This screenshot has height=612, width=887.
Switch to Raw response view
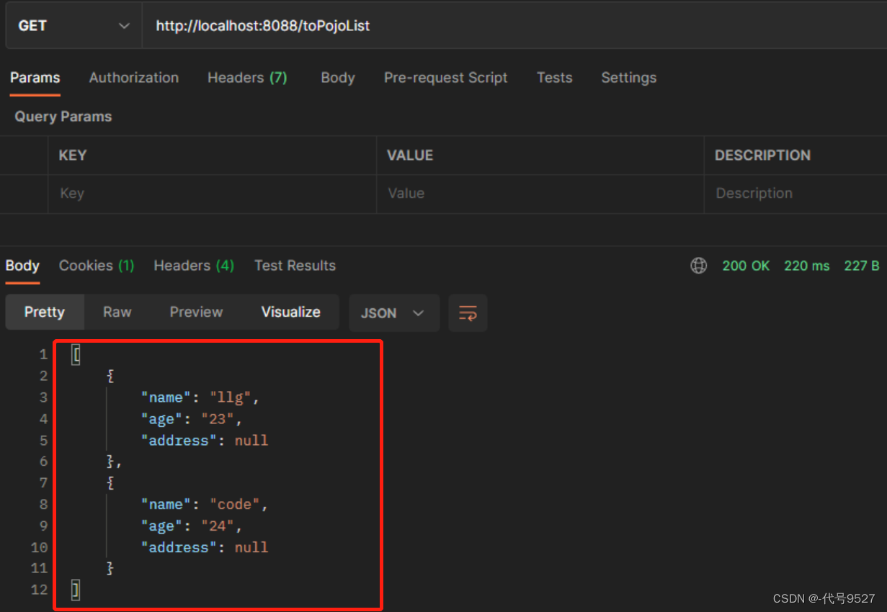tap(117, 312)
